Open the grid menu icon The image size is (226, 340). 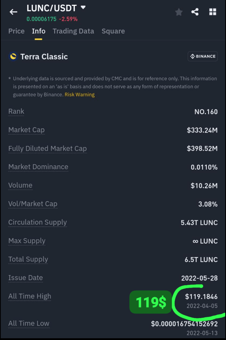213,12
